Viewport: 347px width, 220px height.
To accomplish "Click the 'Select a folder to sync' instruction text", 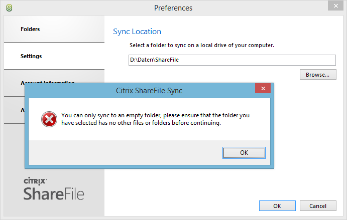I will pyautogui.click(x=202, y=45).
